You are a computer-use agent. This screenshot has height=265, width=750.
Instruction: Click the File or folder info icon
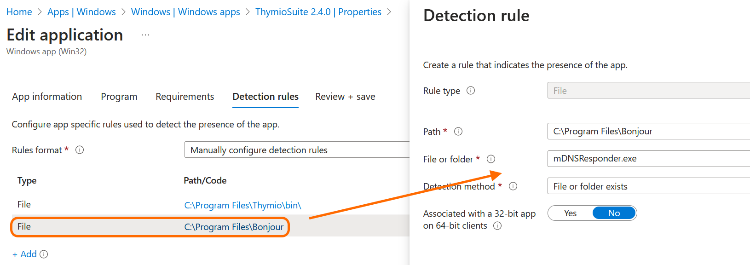(491, 159)
